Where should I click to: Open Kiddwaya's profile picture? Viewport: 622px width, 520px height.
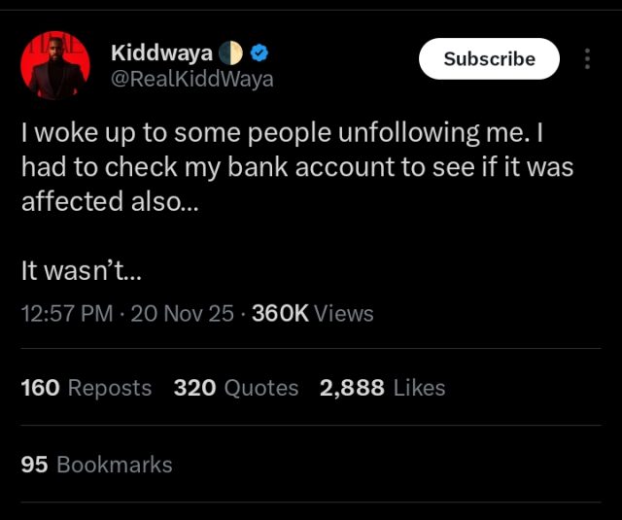[x=55, y=65]
